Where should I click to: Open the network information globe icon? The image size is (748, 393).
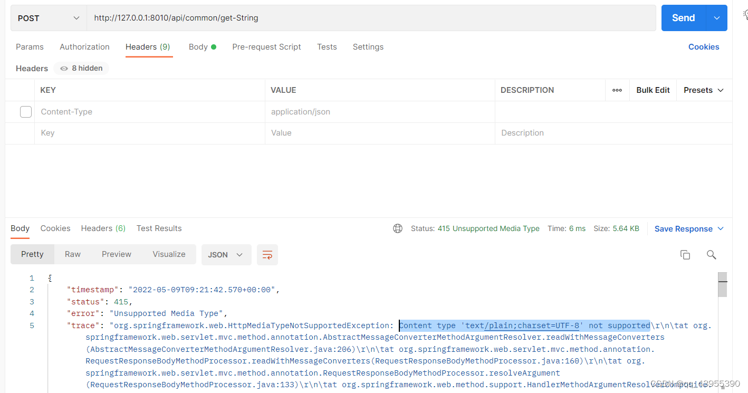tap(397, 228)
